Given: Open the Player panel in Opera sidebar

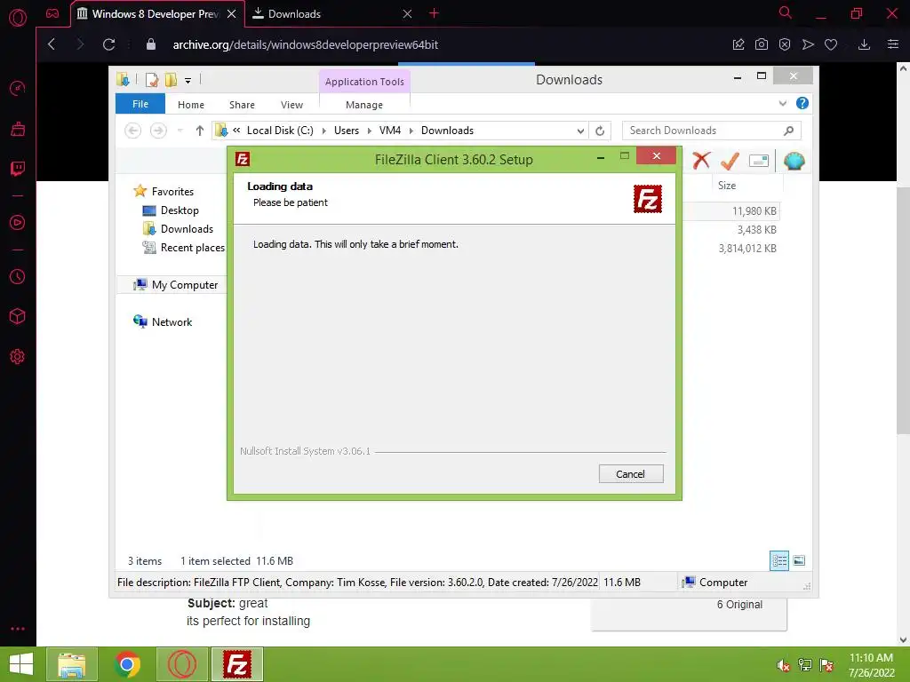Looking at the screenshot, I should [x=18, y=223].
